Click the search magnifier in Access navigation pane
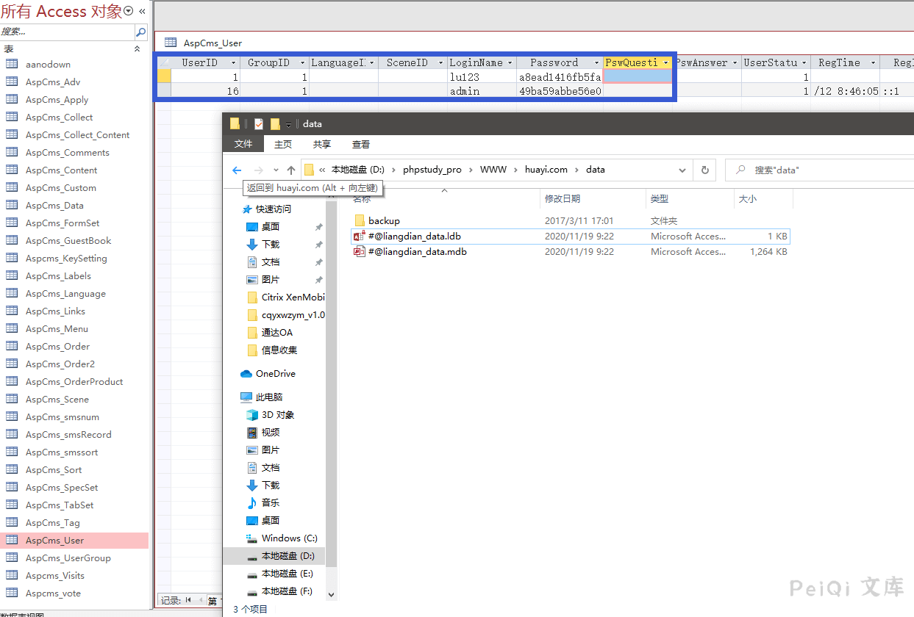Image resolution: width=914 pixels, height=617 pixels. tap(140, 32)
